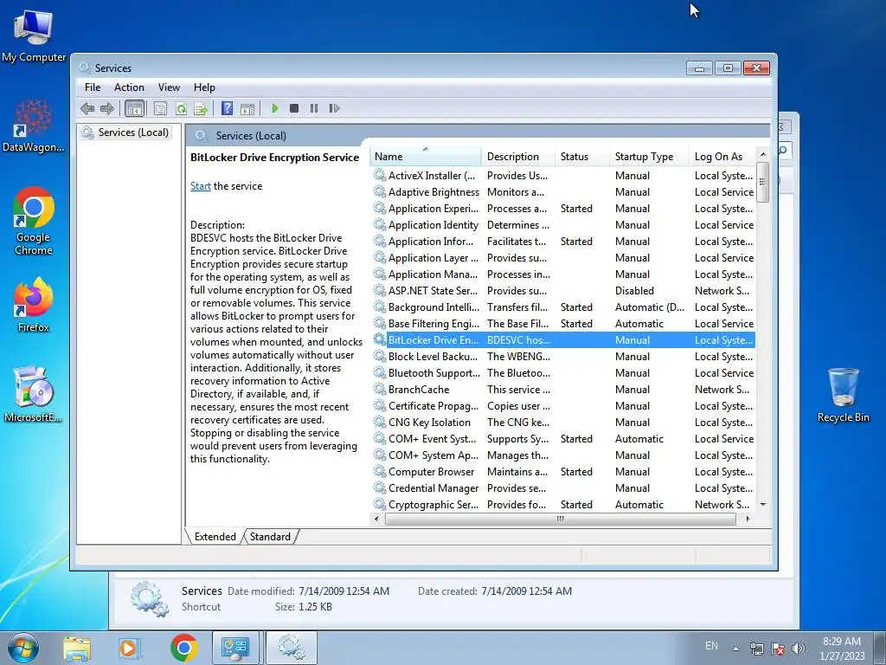This screenshot has height=665, width=886.
Task: Select the Cryptographic Services row
Action: point(563,505)
